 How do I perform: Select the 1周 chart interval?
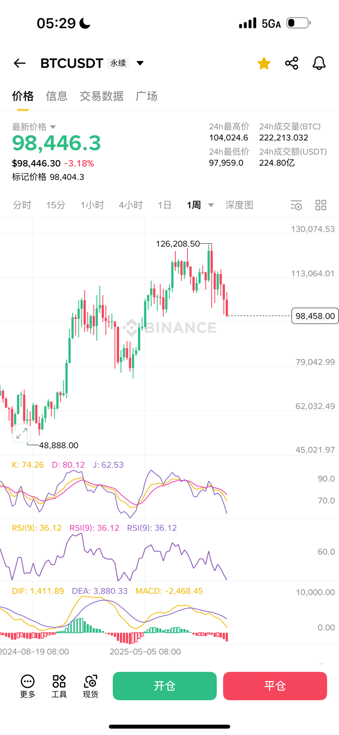(194, 205)
